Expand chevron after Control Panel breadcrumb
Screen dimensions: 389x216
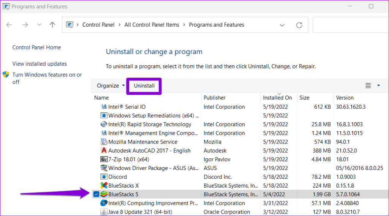(x=119, y=25)
